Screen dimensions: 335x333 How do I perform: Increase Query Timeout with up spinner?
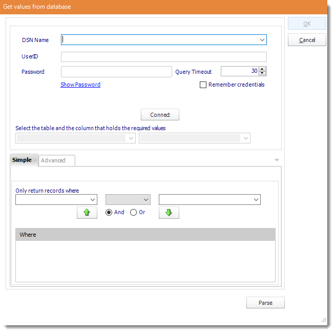coord(262,69)
